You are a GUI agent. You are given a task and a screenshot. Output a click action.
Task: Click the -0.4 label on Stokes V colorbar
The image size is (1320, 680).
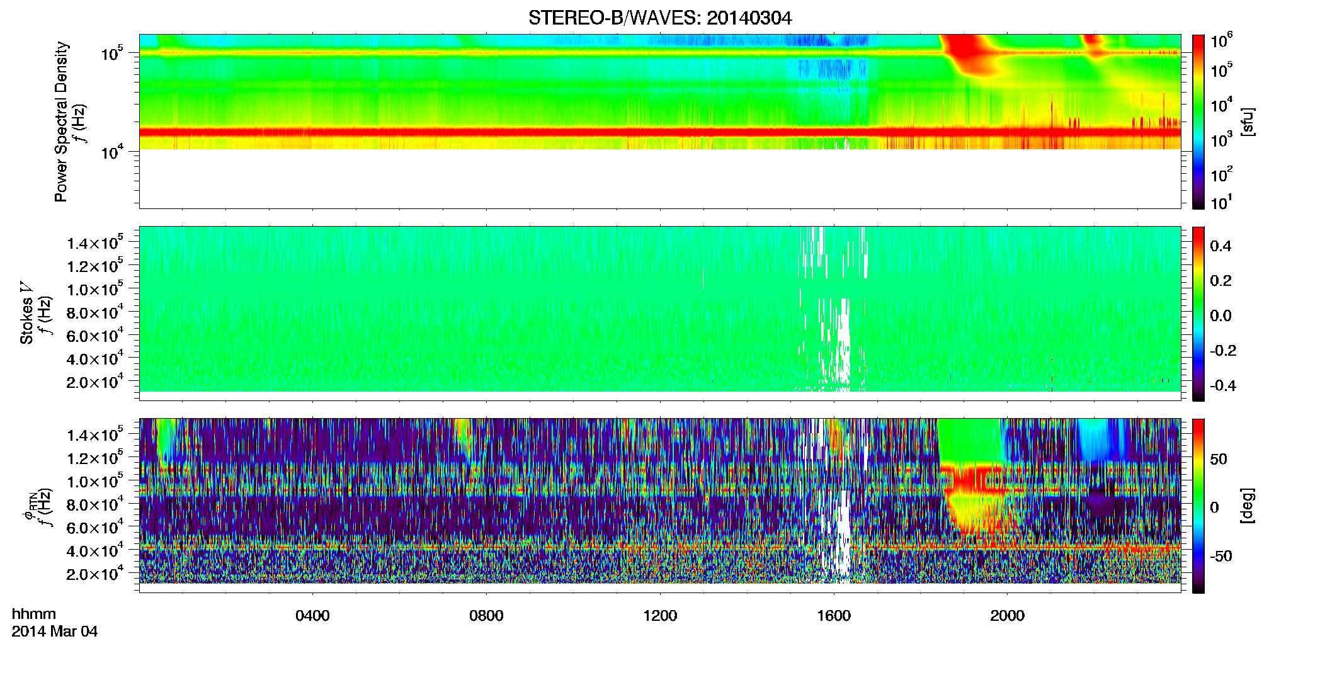coord(1223,385)
